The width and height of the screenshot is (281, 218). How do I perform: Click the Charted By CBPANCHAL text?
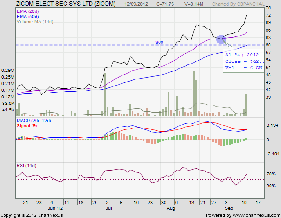[238, 4]
